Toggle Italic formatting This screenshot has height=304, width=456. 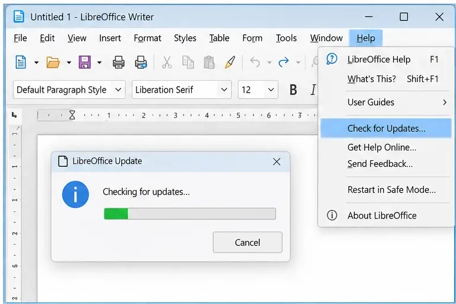click(313, 90)
